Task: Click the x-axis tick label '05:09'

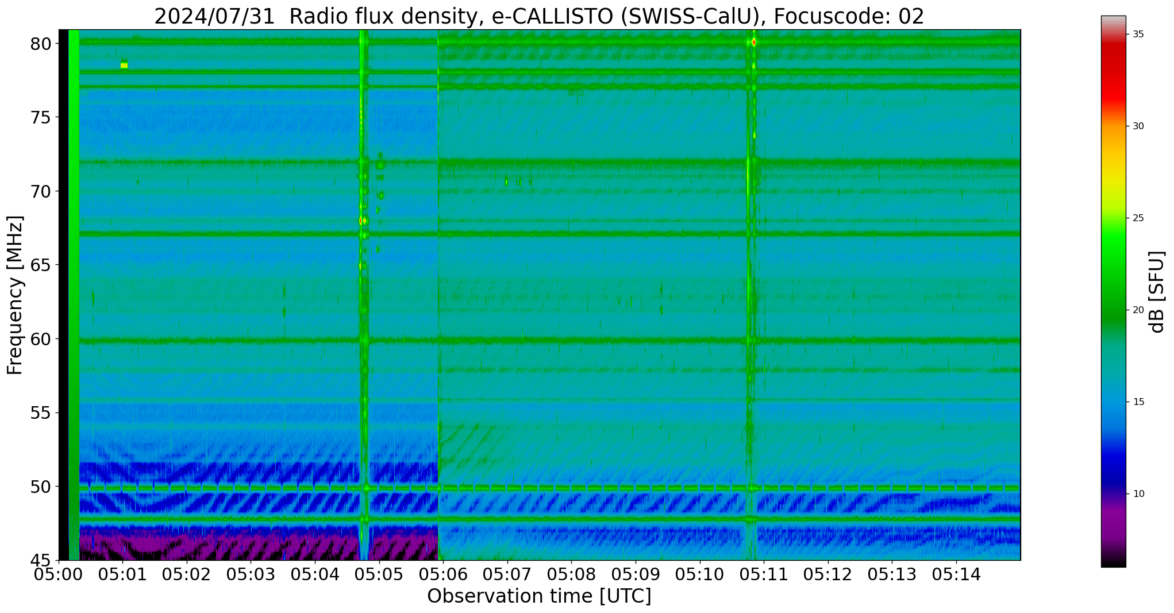Action: tap(636, 574)
